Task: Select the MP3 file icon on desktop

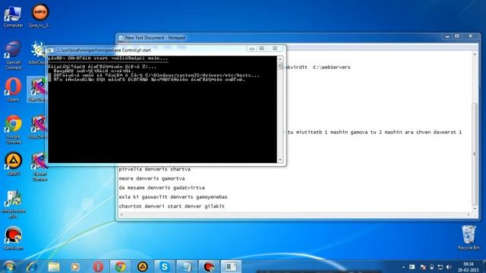Action: [39, 16]
